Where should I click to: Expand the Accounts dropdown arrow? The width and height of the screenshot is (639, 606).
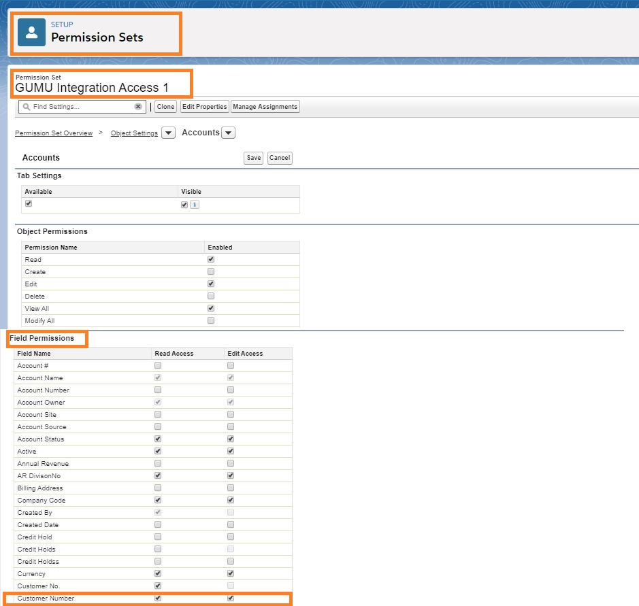coord(228,133)
